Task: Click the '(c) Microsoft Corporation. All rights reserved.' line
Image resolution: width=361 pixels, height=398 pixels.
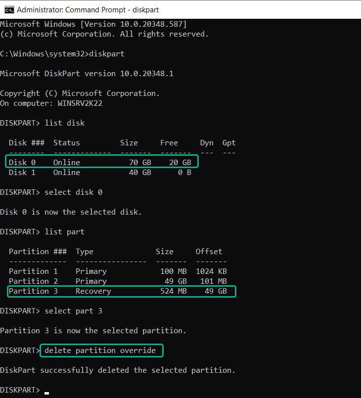Action: pyautogui.click(x=104, y=34)
